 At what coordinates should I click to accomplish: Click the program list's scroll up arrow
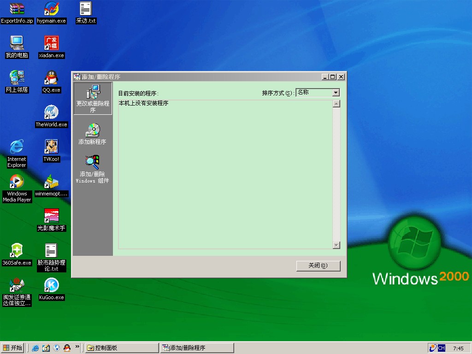[x=336, y=104]
